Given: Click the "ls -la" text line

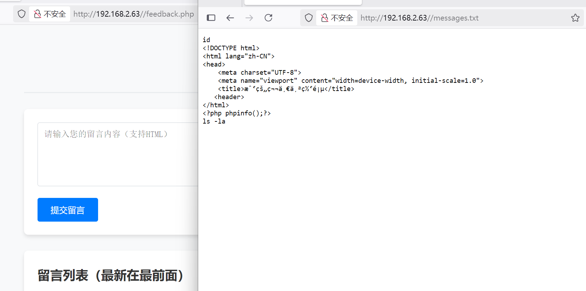Looking at the screenshot, I should 214,121.
